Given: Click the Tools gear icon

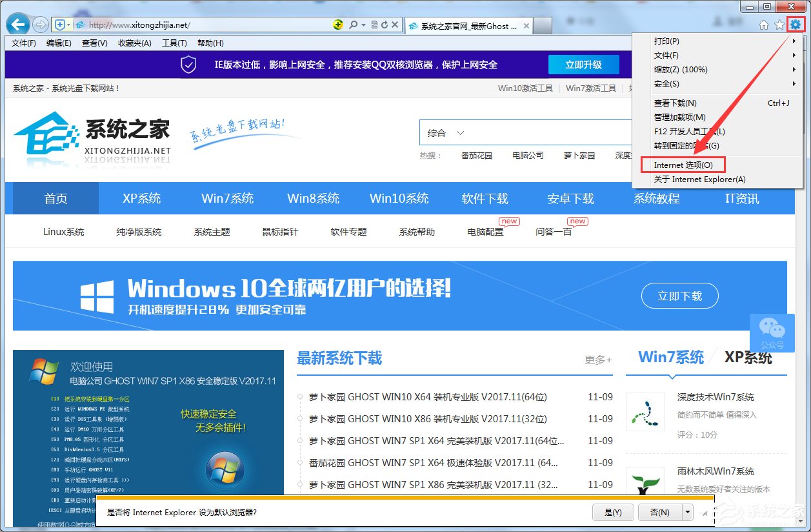Looking at the screenshot, I should pos(795,24).
